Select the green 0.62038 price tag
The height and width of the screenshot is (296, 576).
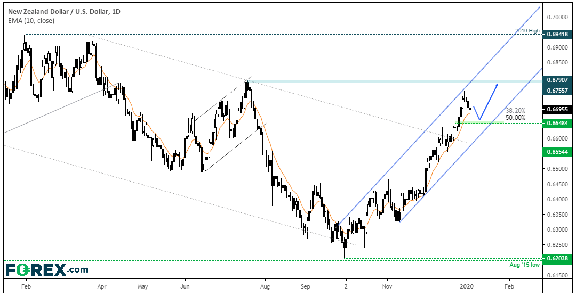(557, 258)
